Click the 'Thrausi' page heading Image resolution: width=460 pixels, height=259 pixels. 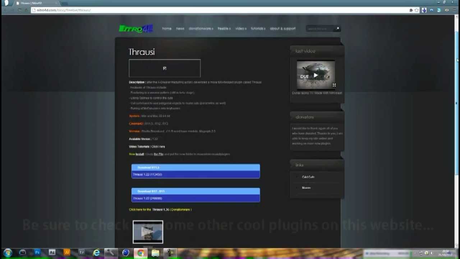(x=142, y=52)
